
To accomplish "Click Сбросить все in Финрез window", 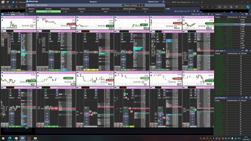I will tap(153, 2).
